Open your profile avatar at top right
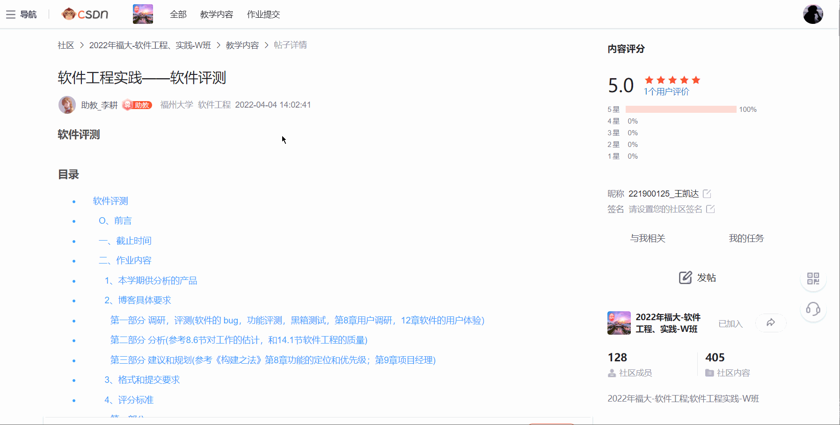Screen dimensions: 840x425 click(813, 14)
